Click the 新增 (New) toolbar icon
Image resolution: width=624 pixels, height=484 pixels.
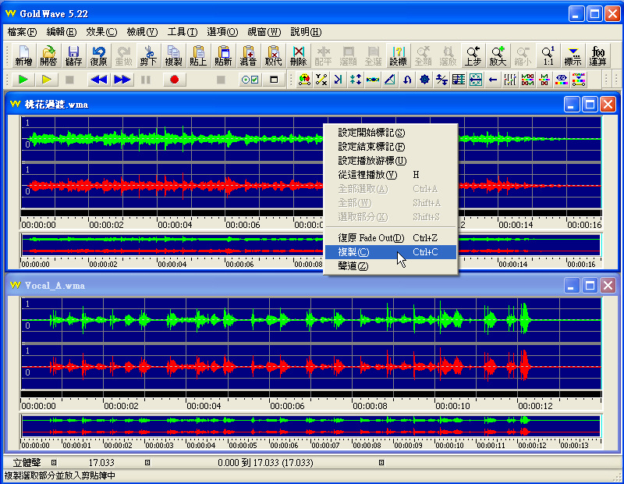[x=23, y=55]
